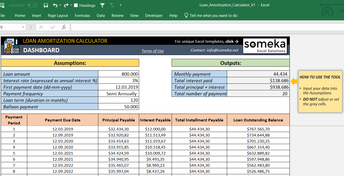
Task: Open the Terms of Use link
Action: [x=153, y=51]
